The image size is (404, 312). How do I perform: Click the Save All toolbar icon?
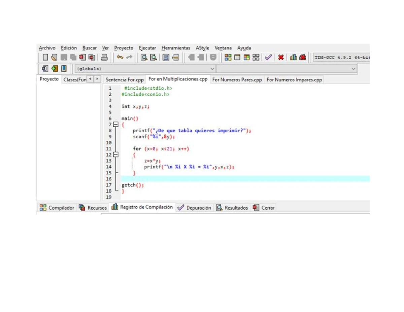(x=72, y=58)
